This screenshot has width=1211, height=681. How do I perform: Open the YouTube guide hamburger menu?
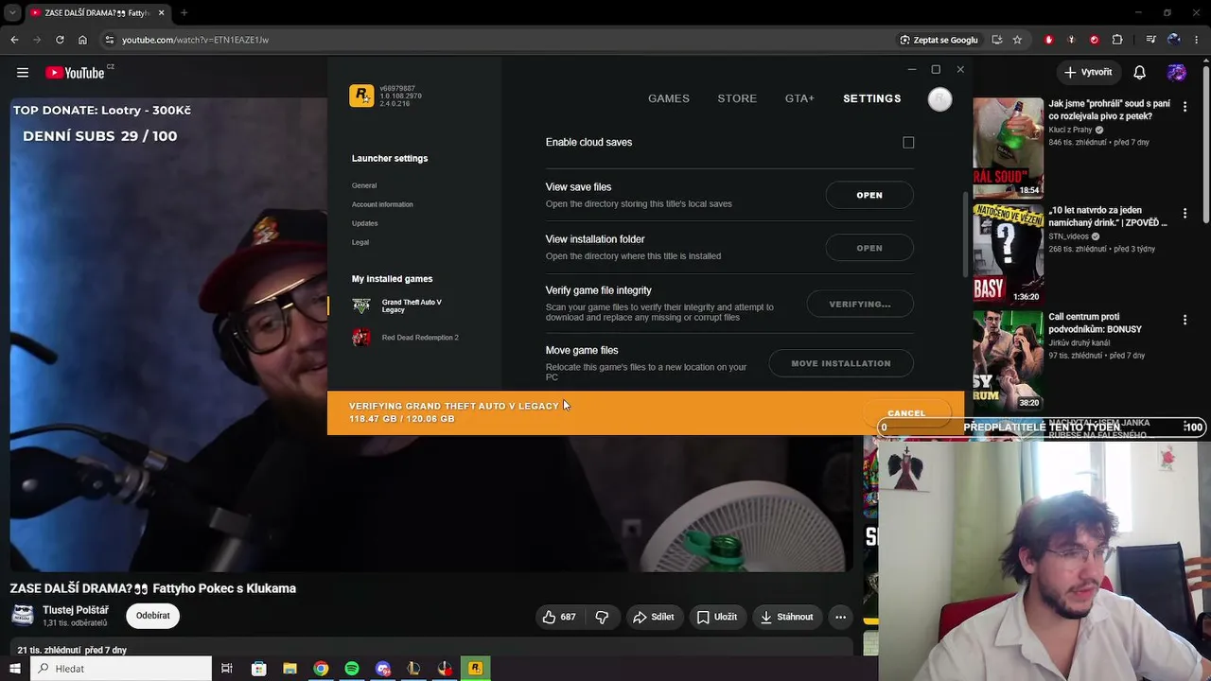click(x=23, y=73)
